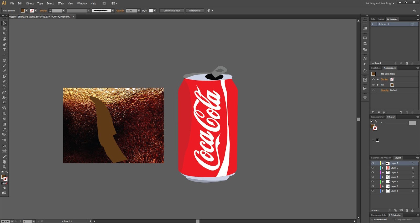This screenshot has height=223, width=420.
Task: Open the fill color dropdown in control bar
Action: pyautogui.click(x=27, y=11)
